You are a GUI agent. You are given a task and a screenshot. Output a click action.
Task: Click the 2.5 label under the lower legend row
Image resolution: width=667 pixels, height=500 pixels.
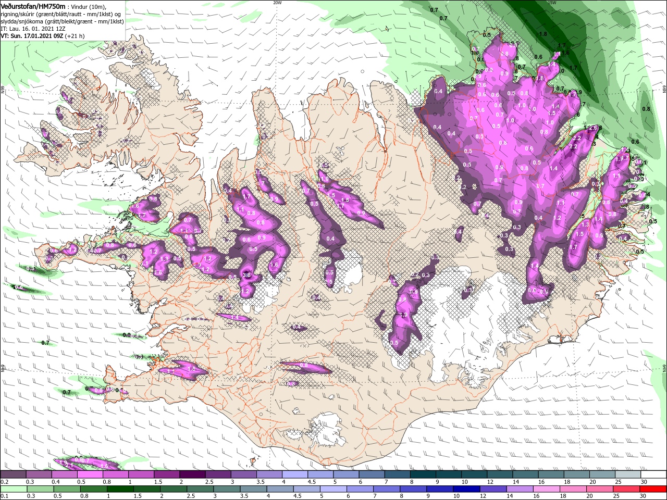tap(190, 496)
